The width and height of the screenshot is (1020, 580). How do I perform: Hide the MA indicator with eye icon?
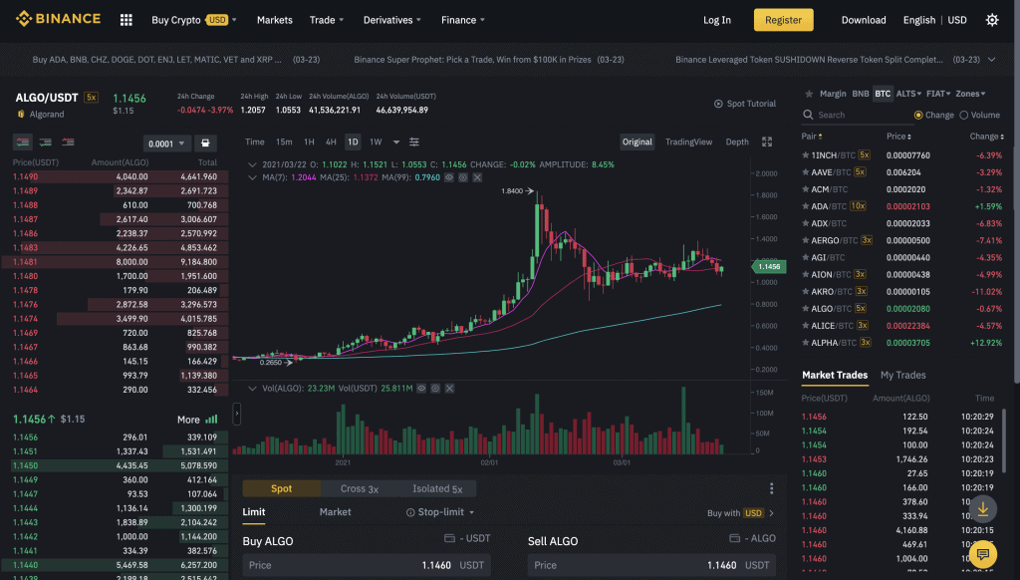(449, 176)
